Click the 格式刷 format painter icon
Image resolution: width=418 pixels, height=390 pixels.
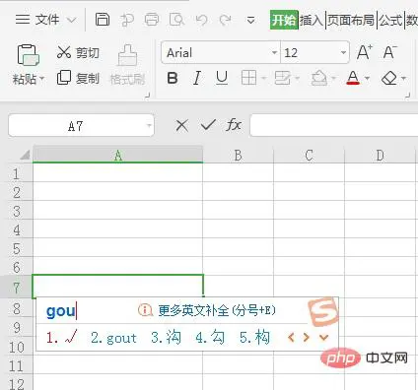point(127,55)
